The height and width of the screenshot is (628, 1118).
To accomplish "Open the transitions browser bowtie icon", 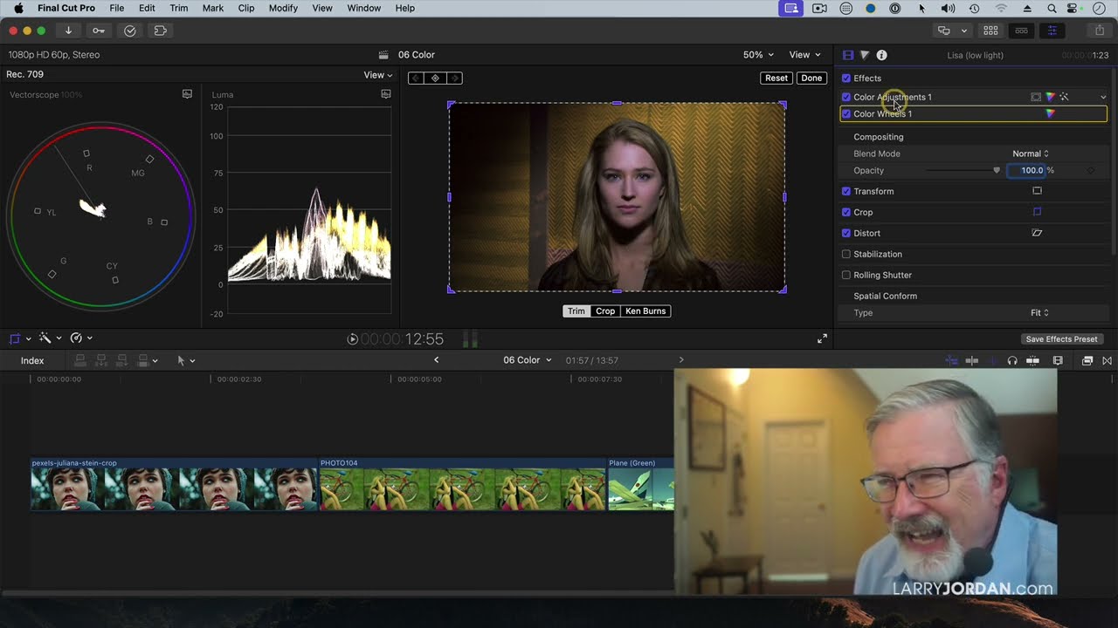I will (1107, 360).
